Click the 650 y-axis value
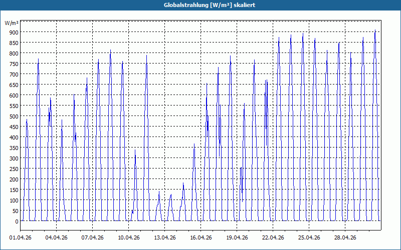The image size is (401, 250). point(14,85)
